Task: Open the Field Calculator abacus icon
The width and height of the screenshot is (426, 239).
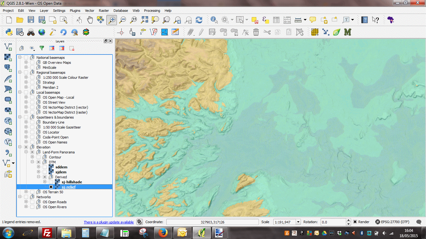Action: [x=287, y=20]
